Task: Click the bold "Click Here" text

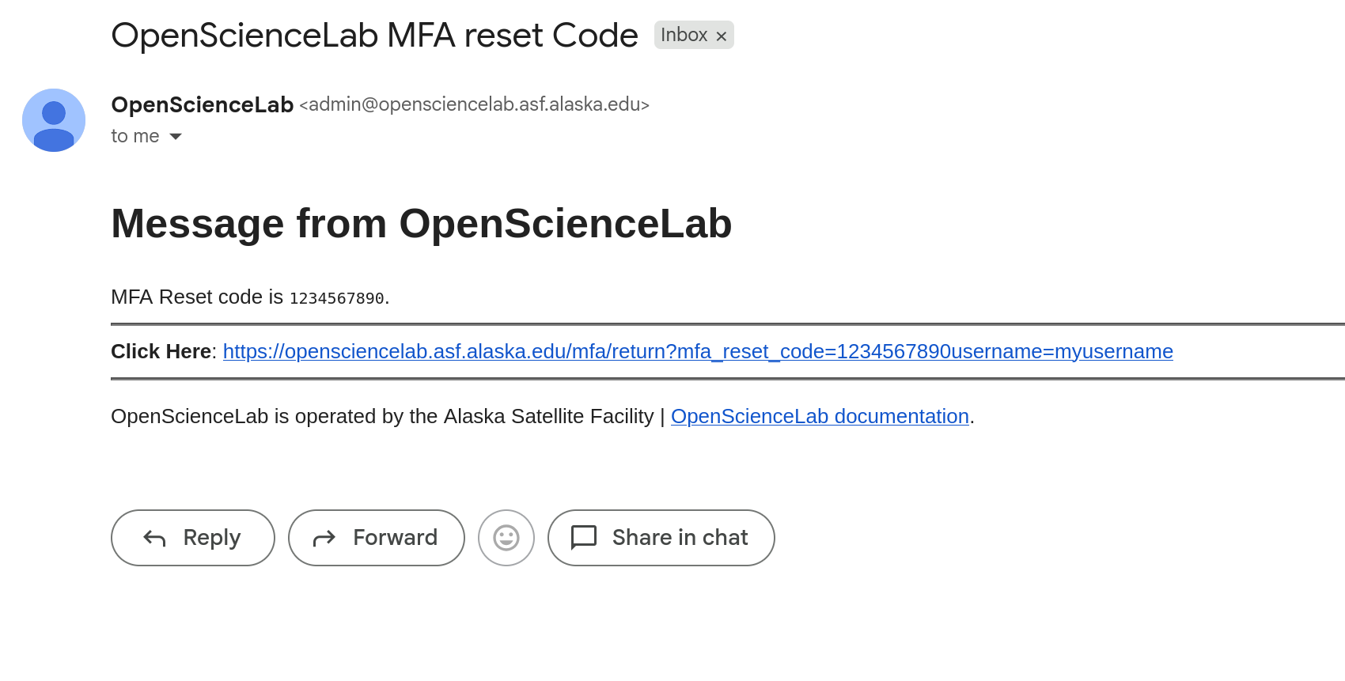Action: (161, 351)
